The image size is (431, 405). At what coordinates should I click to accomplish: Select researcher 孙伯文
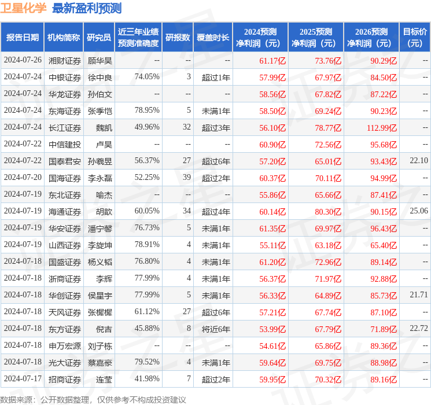(x=100, y=94)
